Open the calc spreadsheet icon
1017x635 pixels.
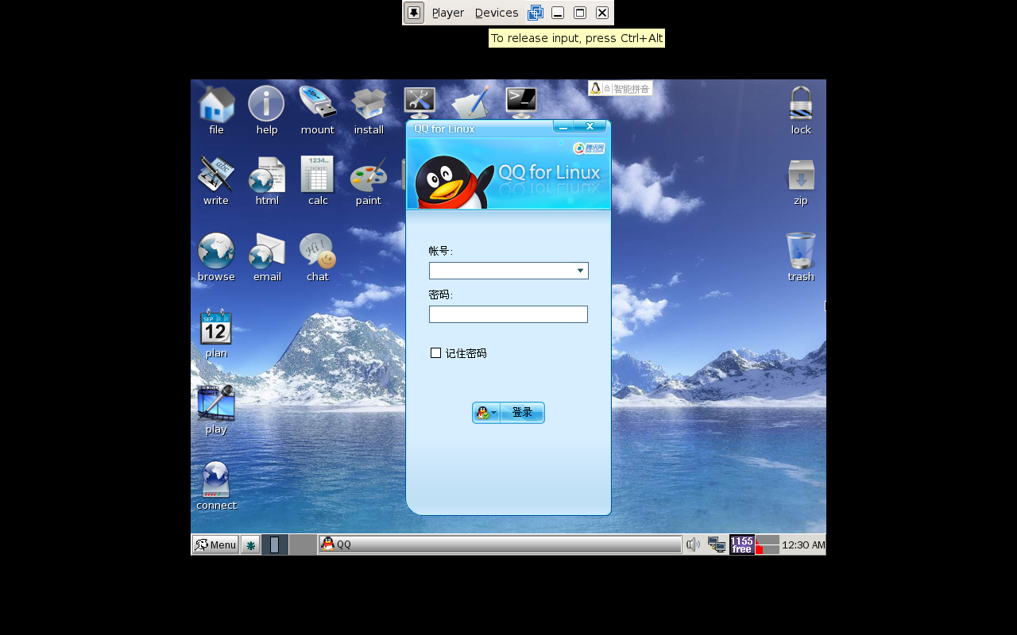click(317, 175)
